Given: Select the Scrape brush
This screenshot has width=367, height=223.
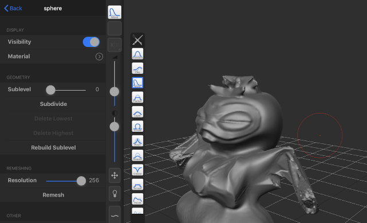Looking at the screenshot, I should tap(137, 185).
